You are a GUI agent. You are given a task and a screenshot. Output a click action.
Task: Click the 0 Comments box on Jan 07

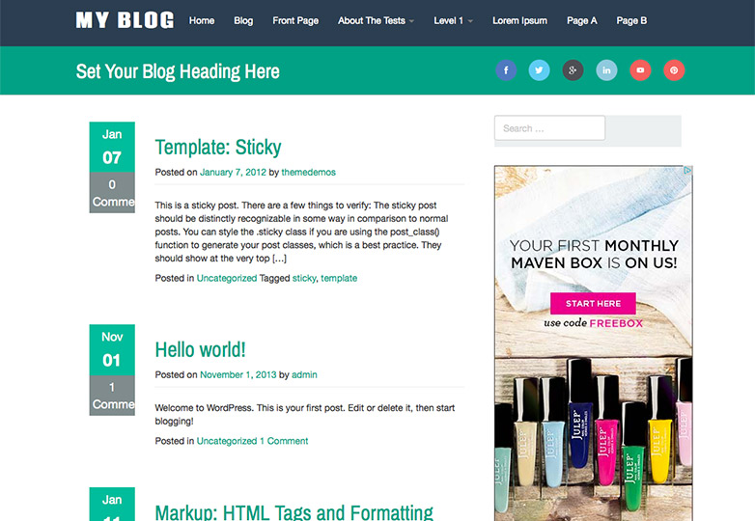(112, 192)
